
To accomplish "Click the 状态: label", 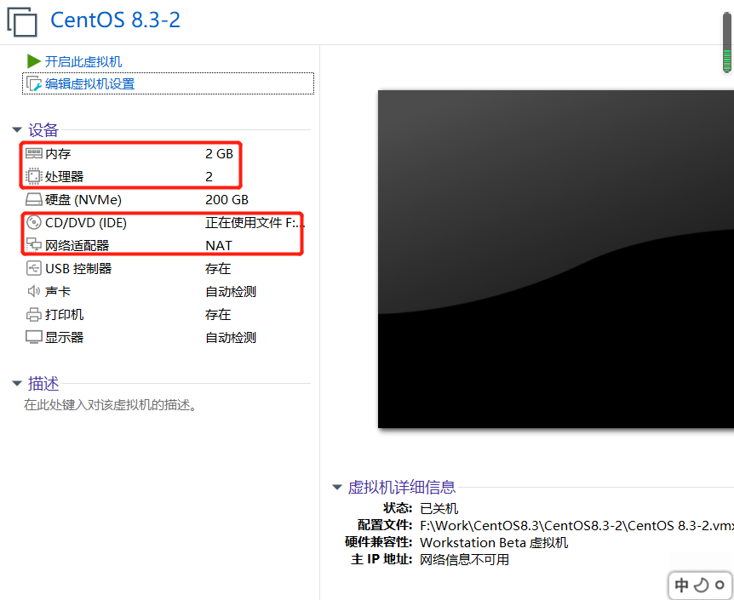I will [398, 508].
